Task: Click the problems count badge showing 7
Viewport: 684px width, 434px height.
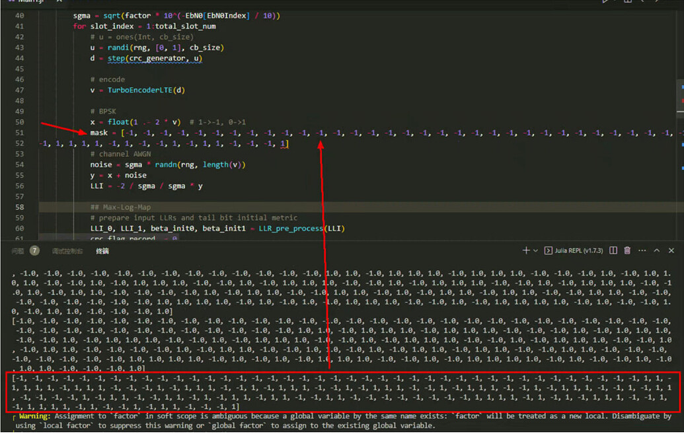Action: click(34, 250)
